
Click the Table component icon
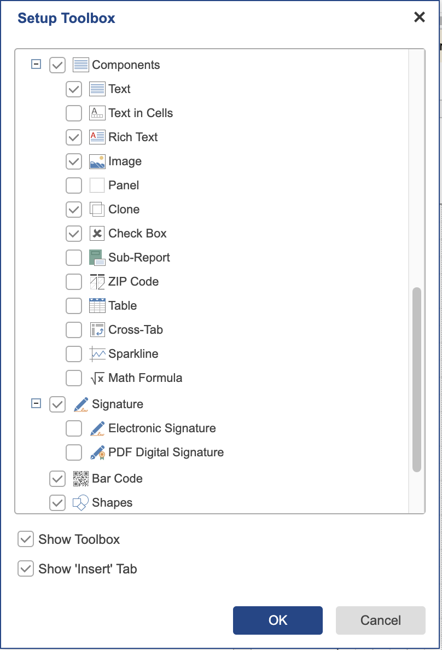97,305
